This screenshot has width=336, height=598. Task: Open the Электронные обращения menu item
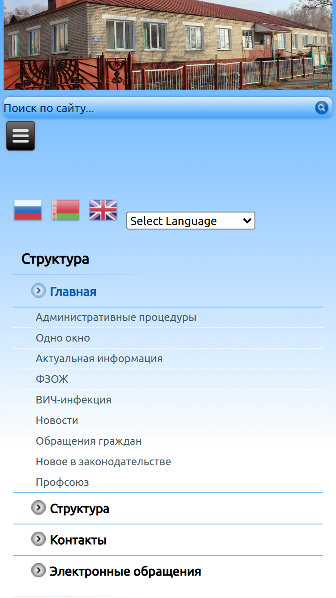coord(125,572)
